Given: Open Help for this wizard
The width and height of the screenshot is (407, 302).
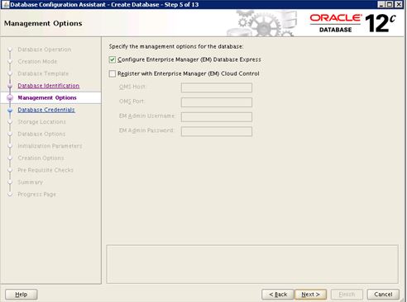Looking at the screenshot, I should (x=22, y=295).
